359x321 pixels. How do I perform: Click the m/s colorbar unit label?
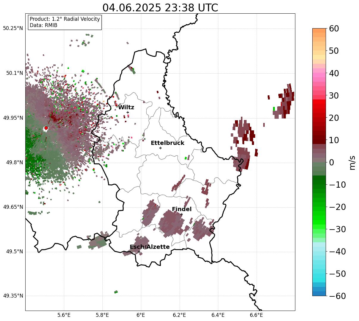[352, 162]
